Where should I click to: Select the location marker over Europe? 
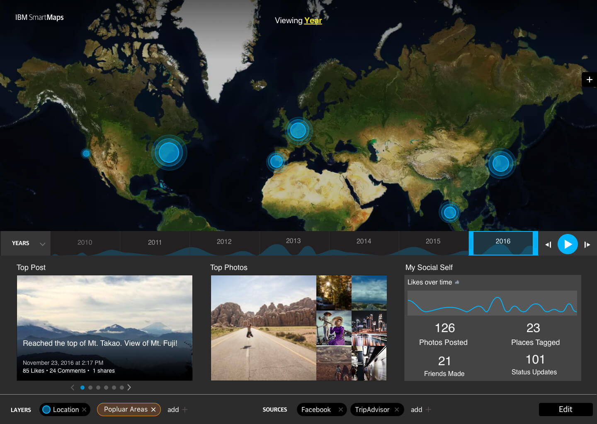pos(298,130)
